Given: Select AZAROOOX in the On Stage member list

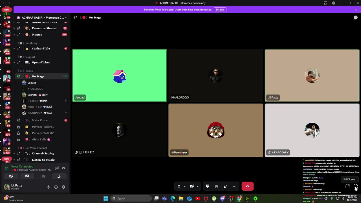Looking at the screenshot, I should (45, 113).
